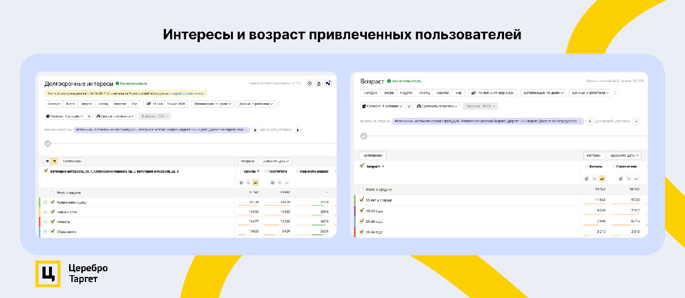Select the bar chart icon under Визиты in the Возраст report
This screenshot has width=685, height=298.
click(x=602, y=178)
